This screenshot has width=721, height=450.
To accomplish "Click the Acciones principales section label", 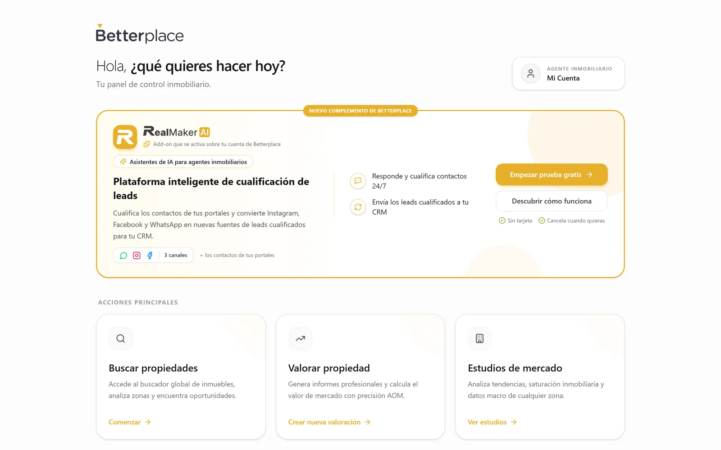I will [138, 302].
